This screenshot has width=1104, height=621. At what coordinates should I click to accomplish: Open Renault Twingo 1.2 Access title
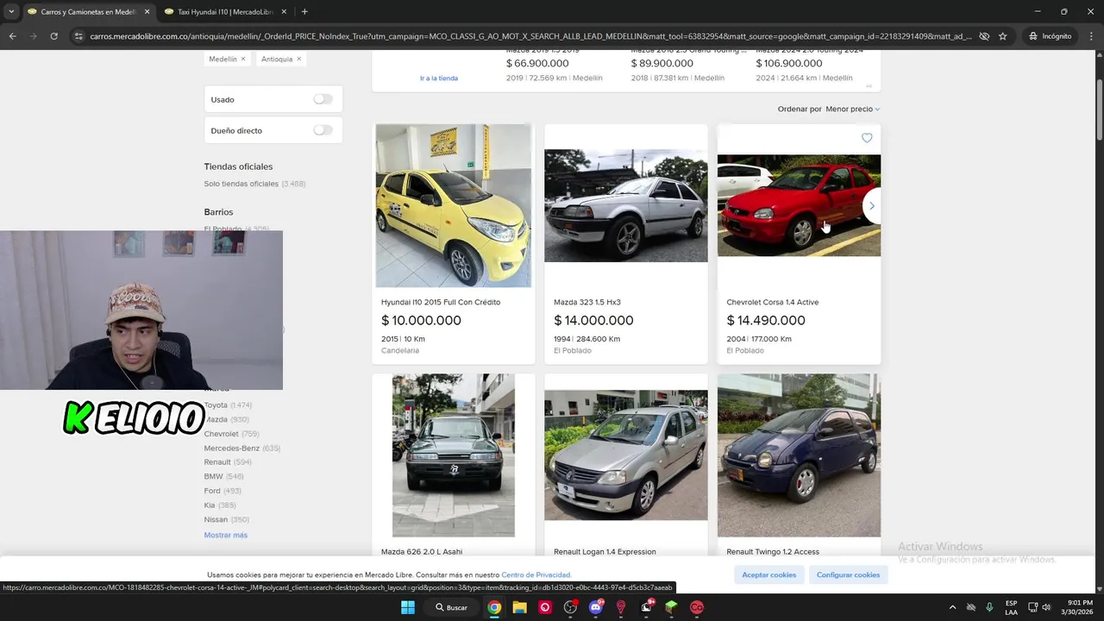[x=773, y=552]
